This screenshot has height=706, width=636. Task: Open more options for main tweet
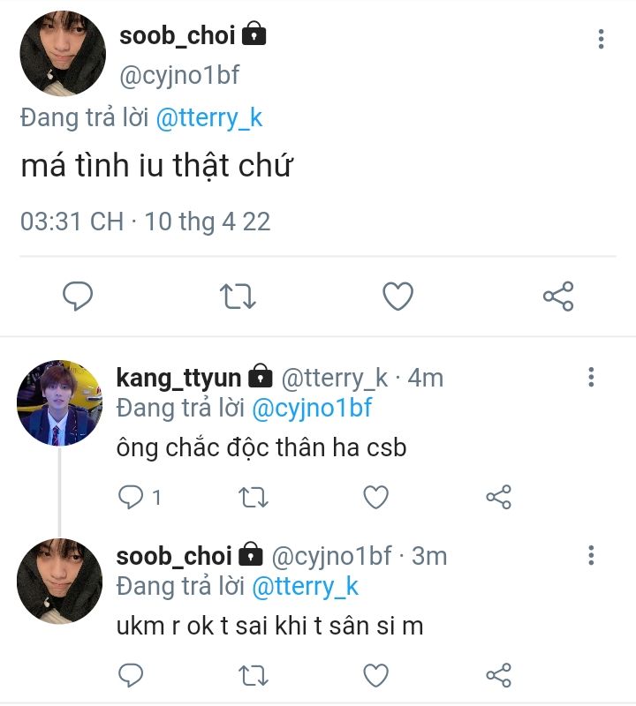pyautogui.click(x=601, y=39)
